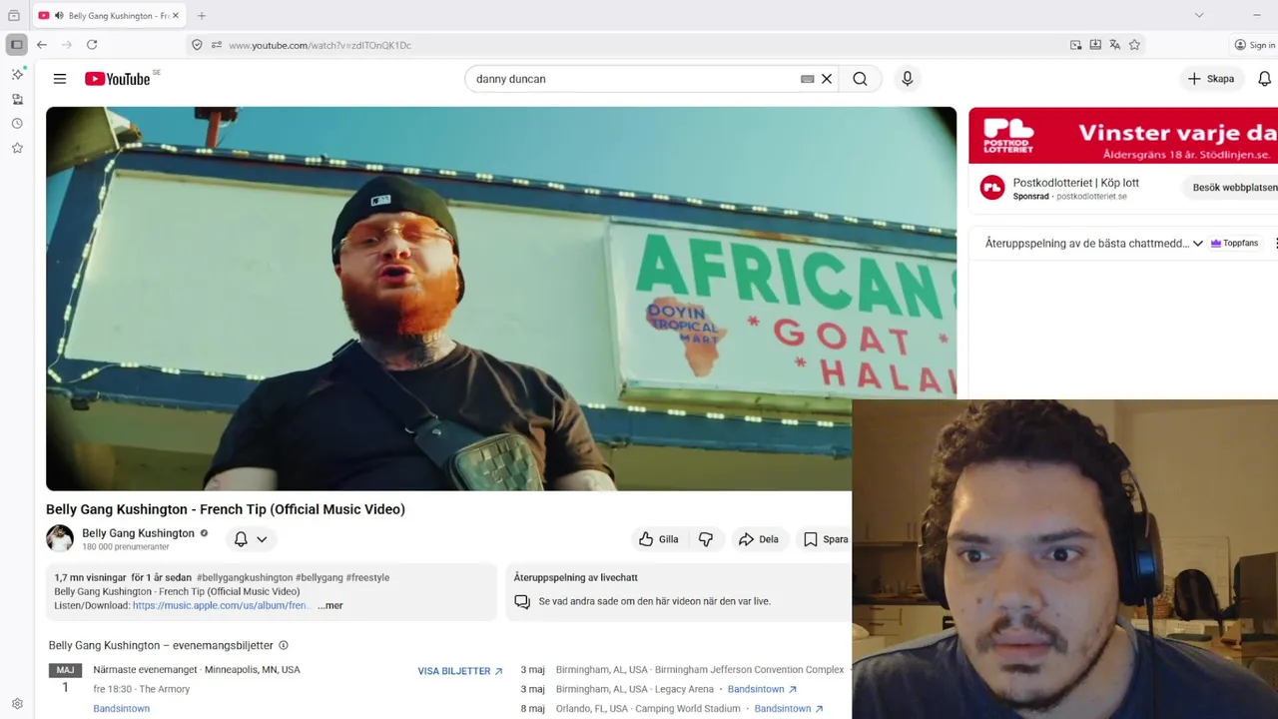Select the Belly Gang Kushington tab
1278x719 pixels.
109,16
